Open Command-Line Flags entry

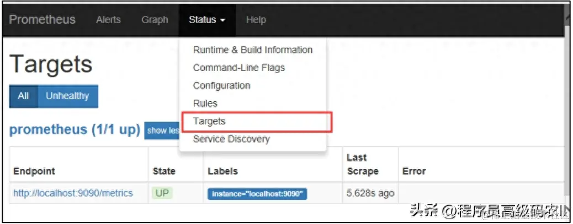point(252,68)
